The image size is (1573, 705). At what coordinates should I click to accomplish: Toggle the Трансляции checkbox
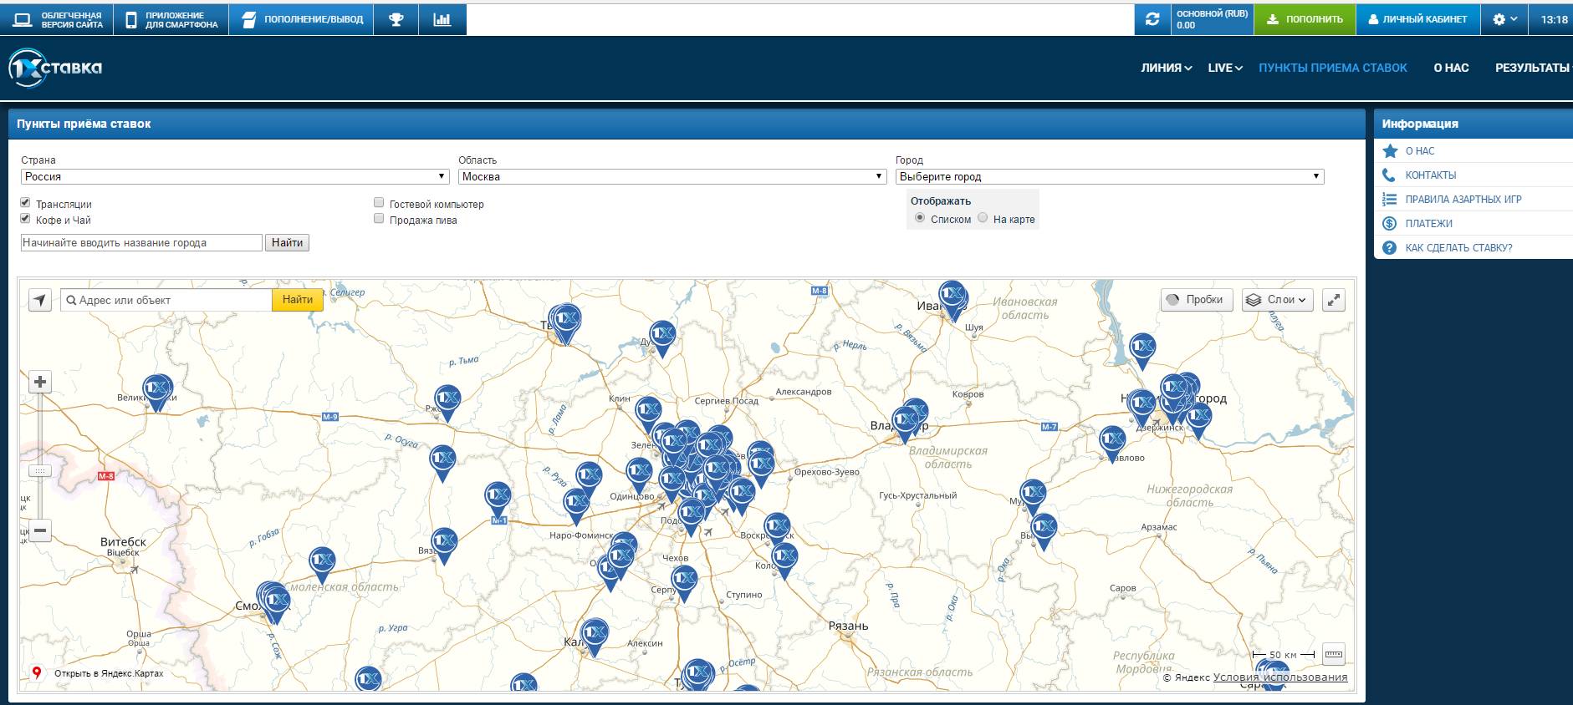pyautogui.click(x=25, y=203)
